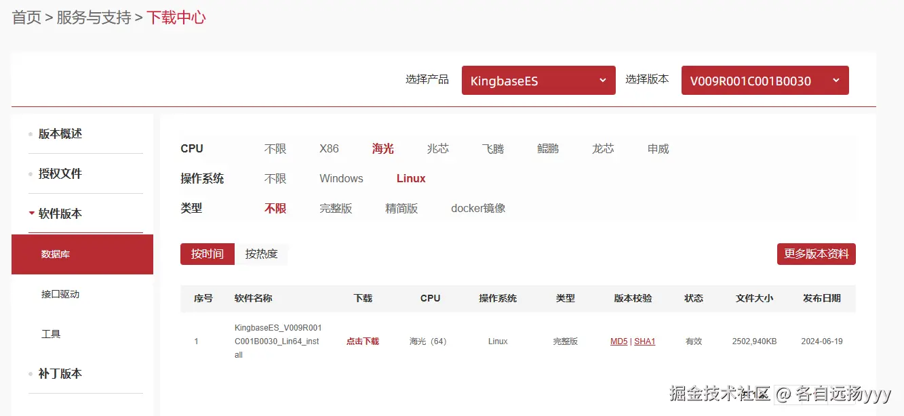Click the 有效 status cell
Viewport: 904px width, 416px height.
pyautogui.click(x=694, y=341)
